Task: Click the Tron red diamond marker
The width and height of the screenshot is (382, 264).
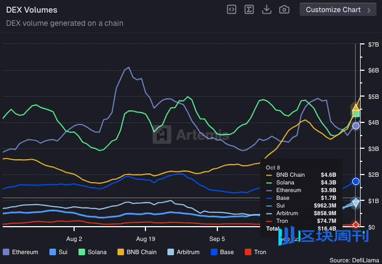Action: tap(356, 224)
